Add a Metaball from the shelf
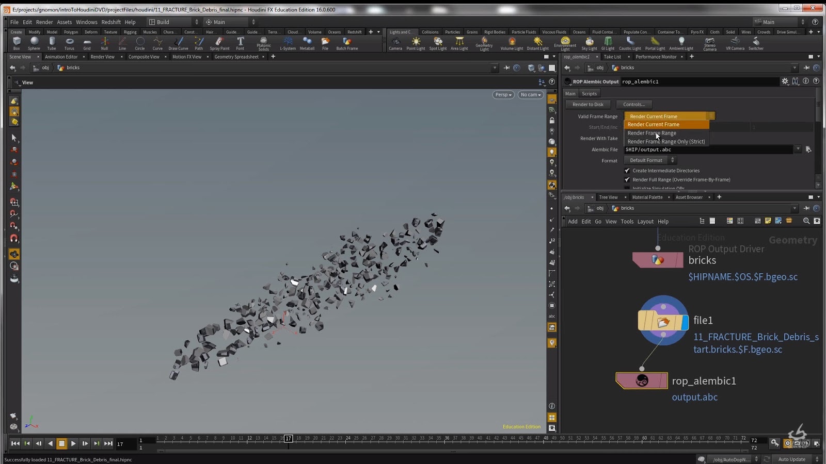This screenshot has width=826, height=464. coord(307,43)
